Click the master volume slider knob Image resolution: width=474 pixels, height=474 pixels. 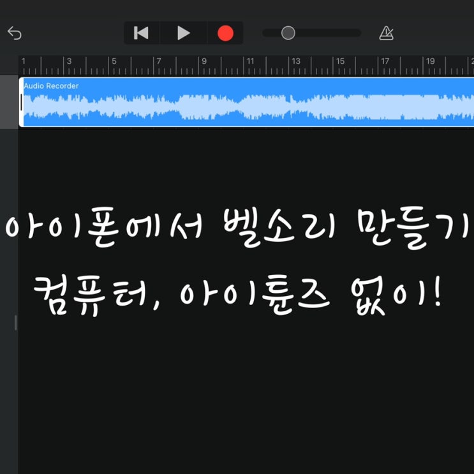(x=288, y=33)
